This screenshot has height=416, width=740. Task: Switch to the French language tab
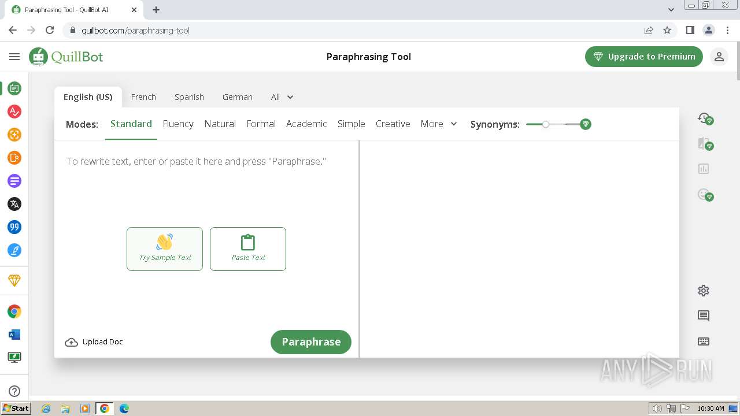tap(143, 97)
